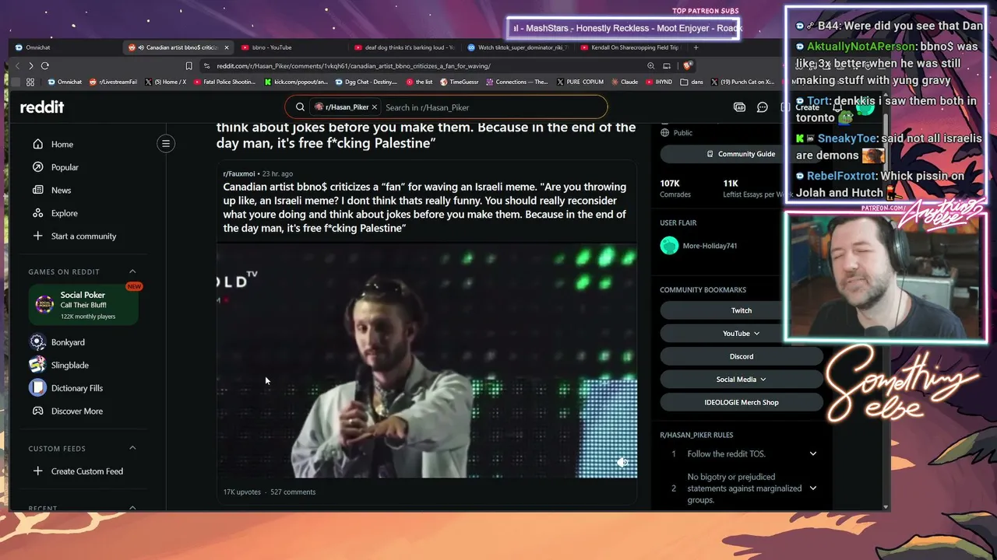Open the (5) Home / X bookmark
Image resolution: width=997 pixels, height=560 pixels.
166,82
